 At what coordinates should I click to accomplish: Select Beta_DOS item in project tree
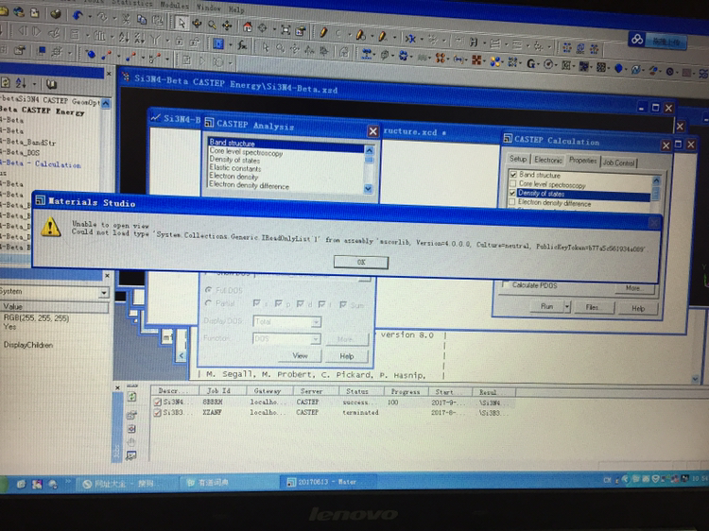[20, 153]
